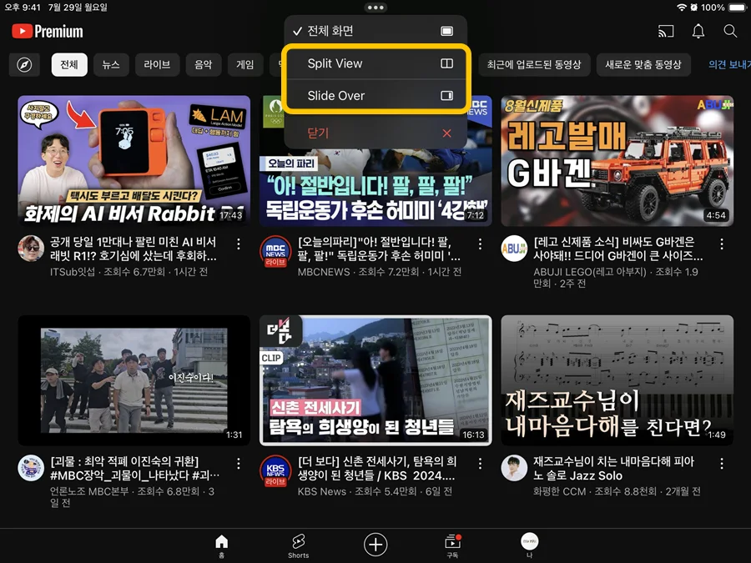
Task: Tap the 홈 home icon
Action: pyautogui.click(x=220, y=544)
